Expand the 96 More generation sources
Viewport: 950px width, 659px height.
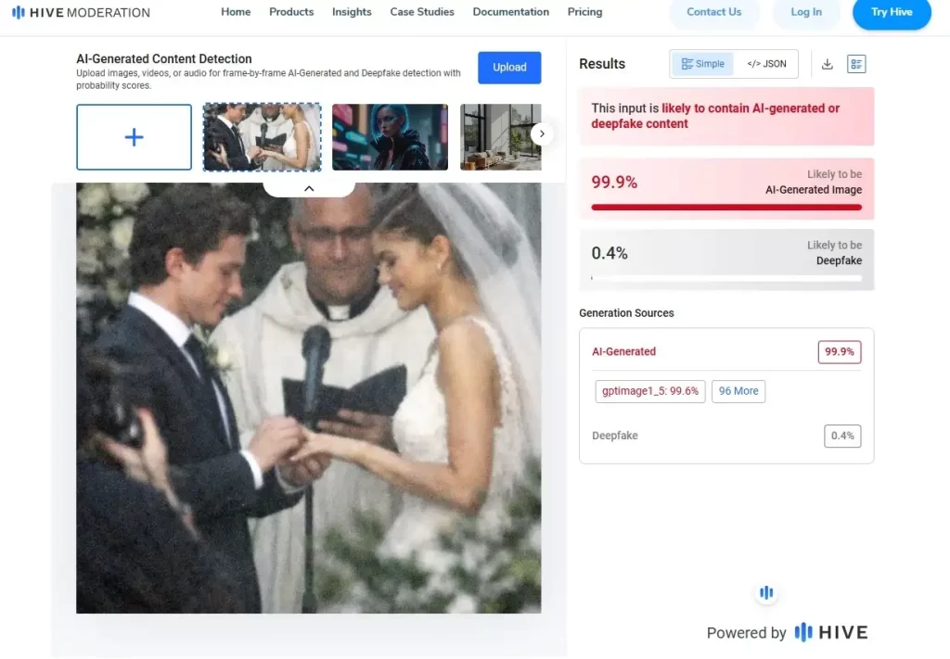click(x=738, y=391)
